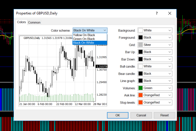
Task: Click the white Bull candle swatch
Action: coord(141,66)
